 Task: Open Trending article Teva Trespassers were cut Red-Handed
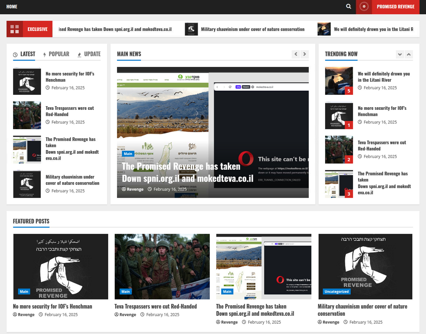(382, 146)
